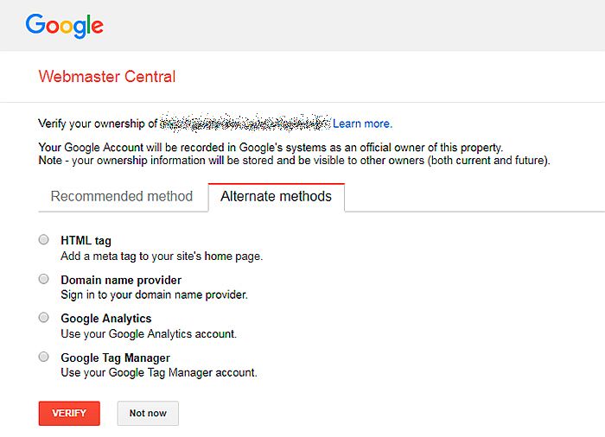Click the bold HTML tag label

(86, 241)
